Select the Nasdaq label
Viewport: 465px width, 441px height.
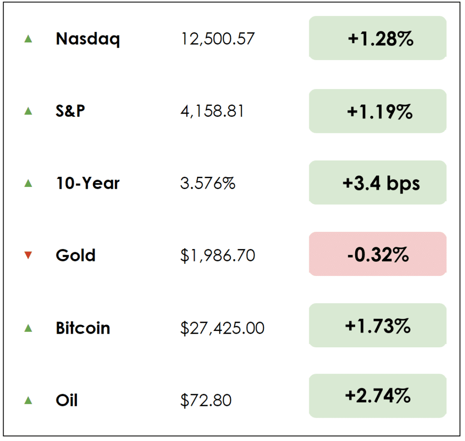88,39
